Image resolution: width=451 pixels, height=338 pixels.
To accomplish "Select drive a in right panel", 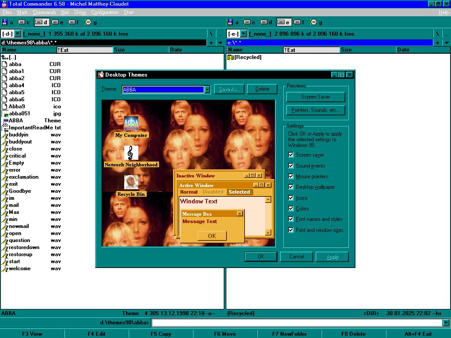I will point(233,22).
